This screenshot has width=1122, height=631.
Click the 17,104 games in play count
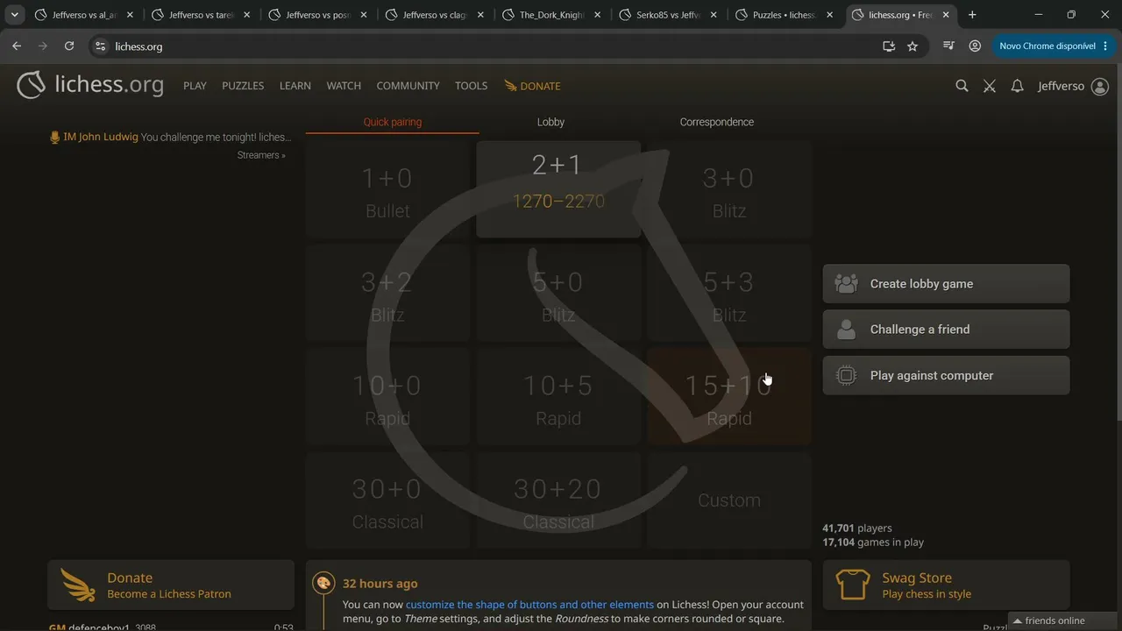point(873,542)
